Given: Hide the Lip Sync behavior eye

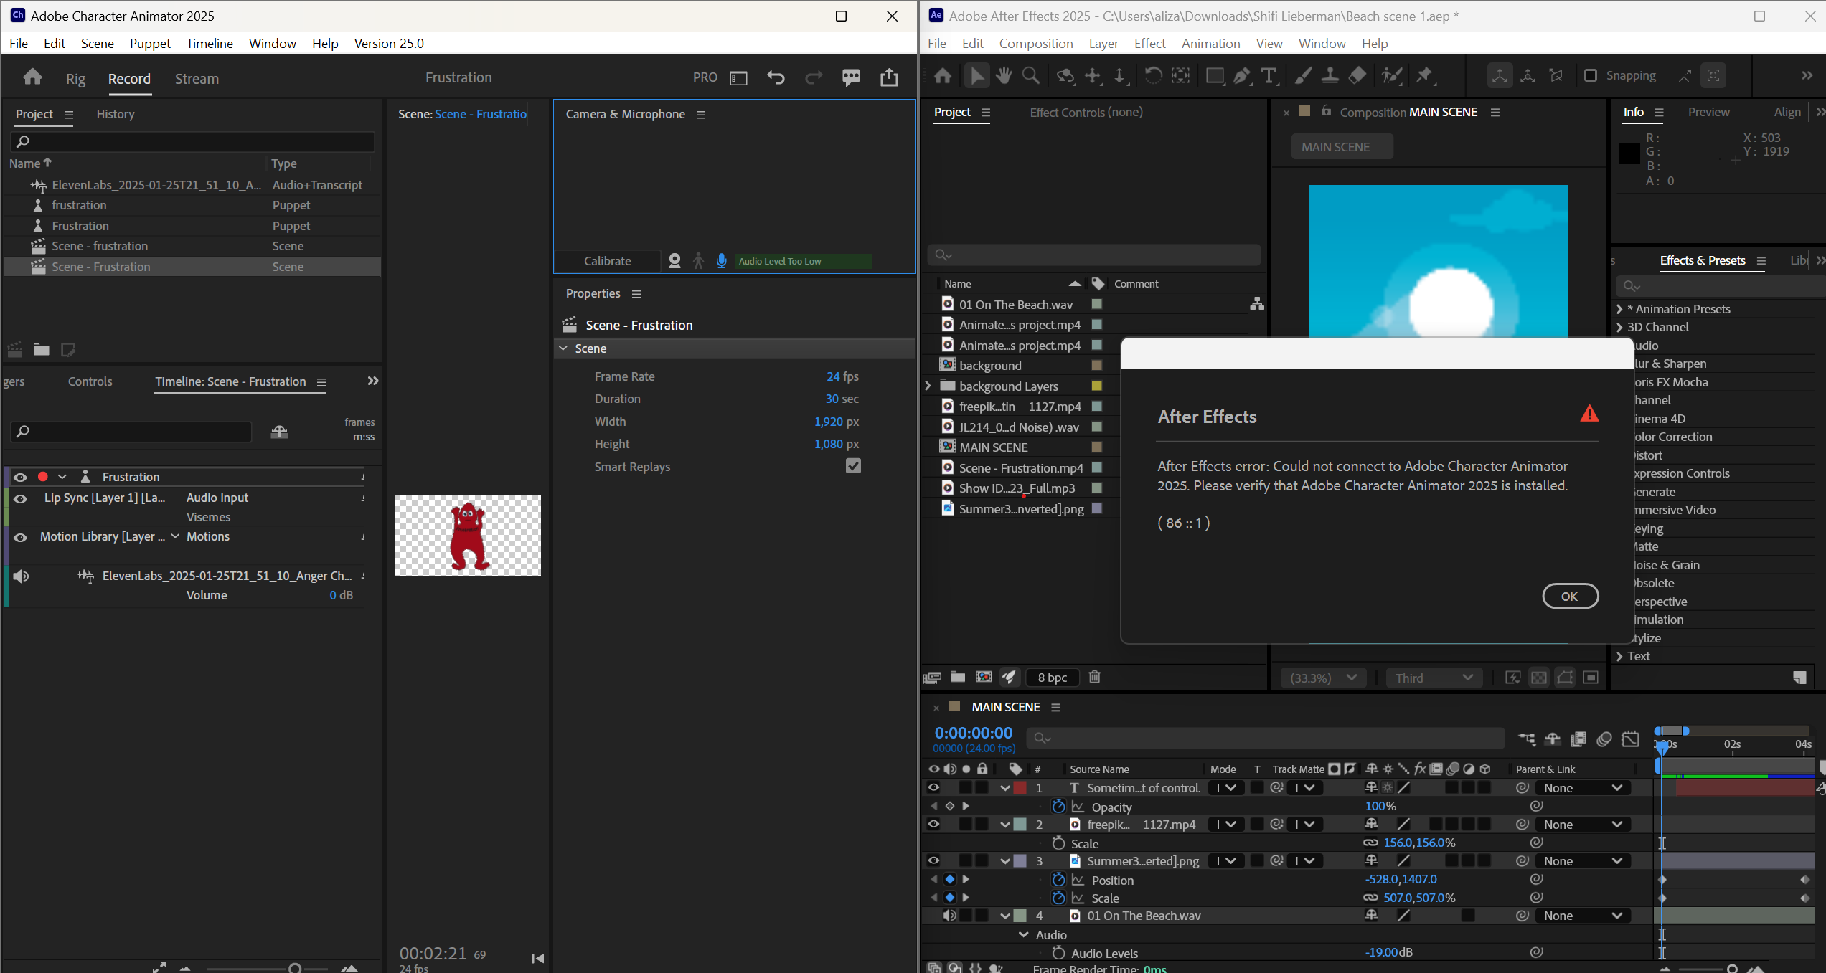Looking at the screenshot, I should pyautogui.click(x=20, y=498).
